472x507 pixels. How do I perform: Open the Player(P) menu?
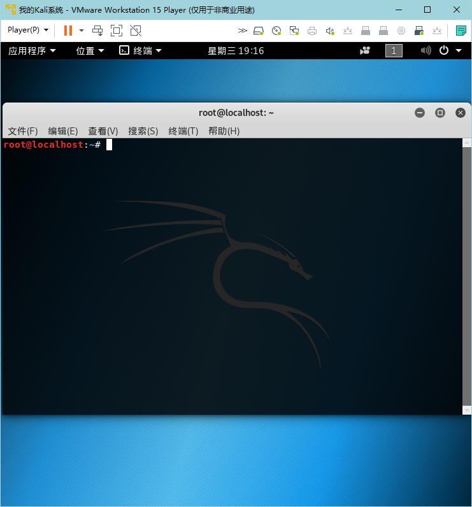pos(28,30)
